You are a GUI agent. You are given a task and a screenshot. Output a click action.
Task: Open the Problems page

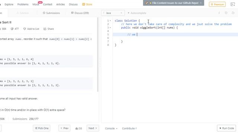pyautogui.click(x=23, y=4)
